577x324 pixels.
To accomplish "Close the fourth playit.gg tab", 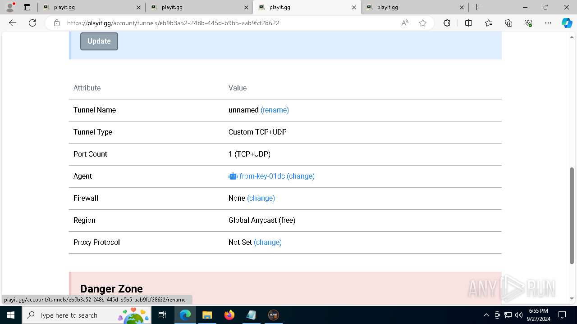I will [462, 7].
